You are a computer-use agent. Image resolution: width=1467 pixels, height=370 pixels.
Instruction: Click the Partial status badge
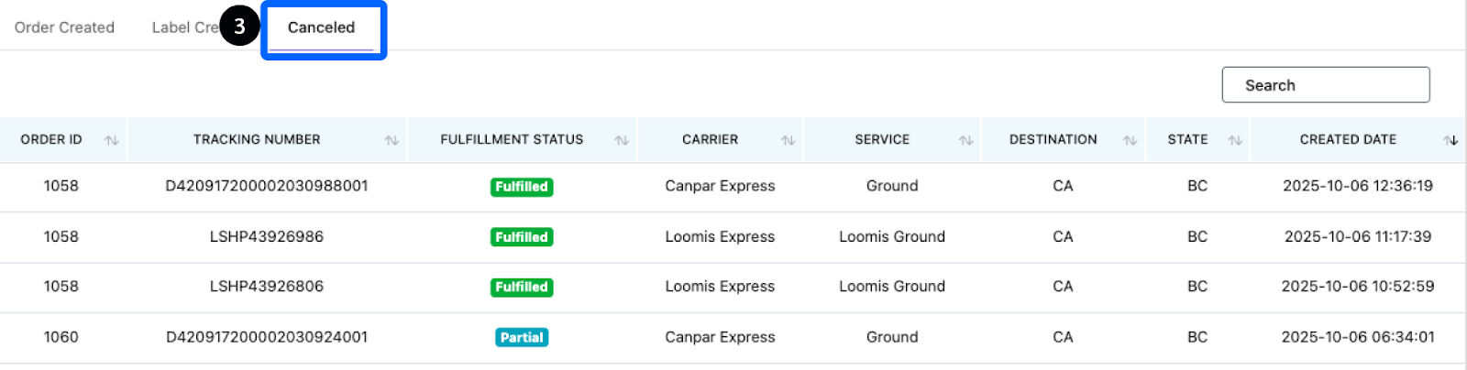click(522, 338)
